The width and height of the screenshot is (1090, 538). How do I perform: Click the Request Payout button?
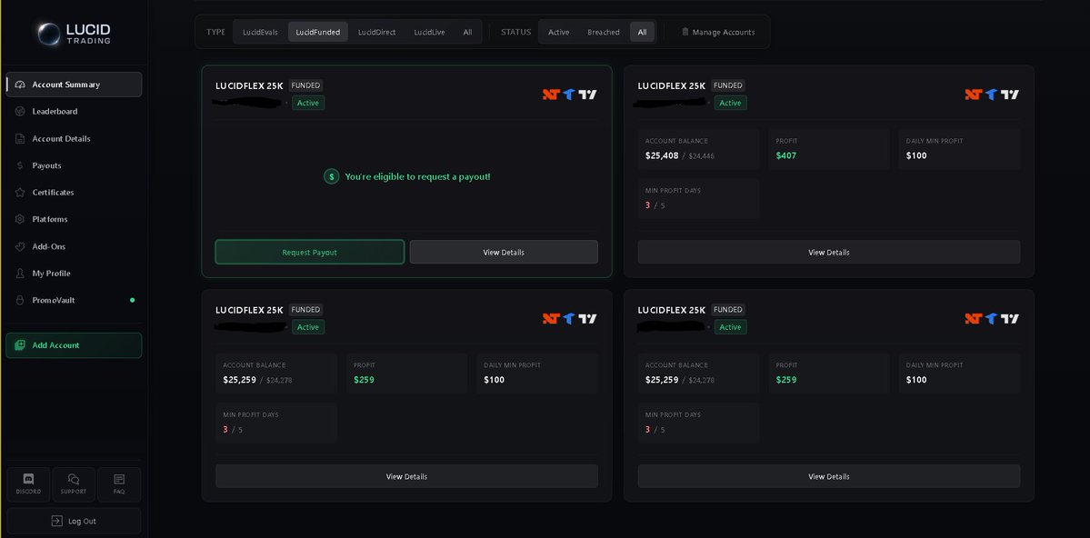(x=309, y=252)
